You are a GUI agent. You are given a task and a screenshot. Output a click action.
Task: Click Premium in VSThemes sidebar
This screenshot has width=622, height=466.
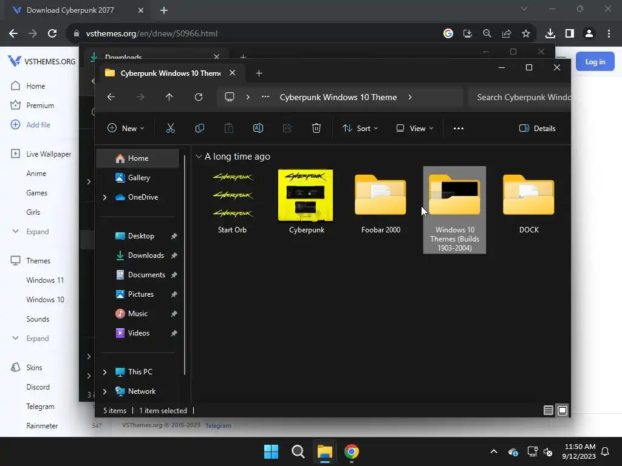point(40,106)
